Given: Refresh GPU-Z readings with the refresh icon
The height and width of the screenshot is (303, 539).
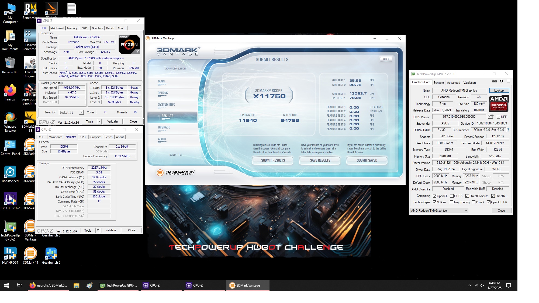Looking at the screenshot, I should click(x=501, y=81).
